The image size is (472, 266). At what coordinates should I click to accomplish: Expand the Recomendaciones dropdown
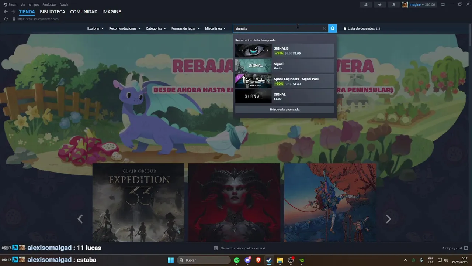[x=125, y=28]
